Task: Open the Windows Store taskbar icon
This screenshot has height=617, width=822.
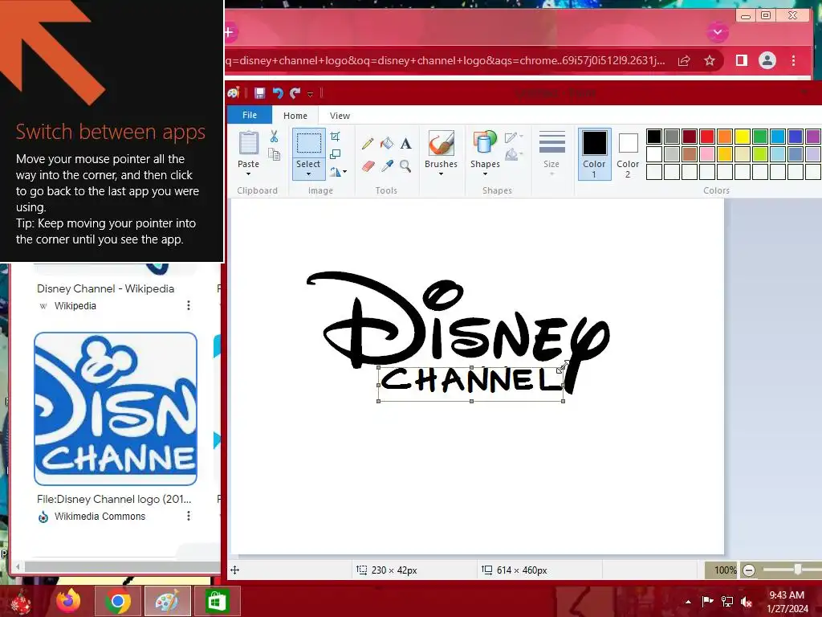Action: tap(217, 601)
